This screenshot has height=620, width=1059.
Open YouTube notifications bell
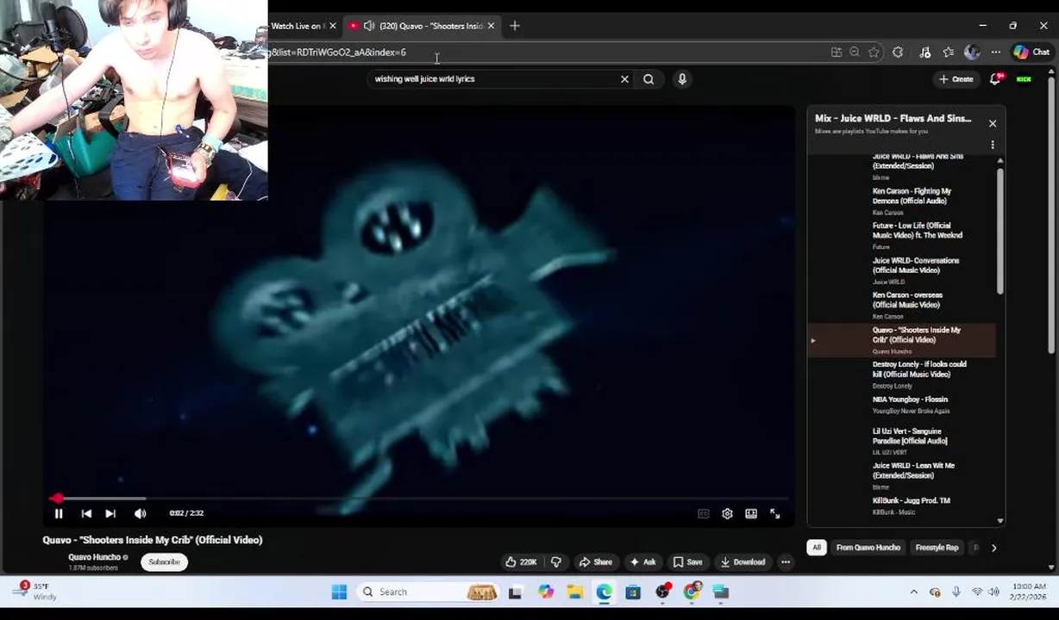pos(995,79)
